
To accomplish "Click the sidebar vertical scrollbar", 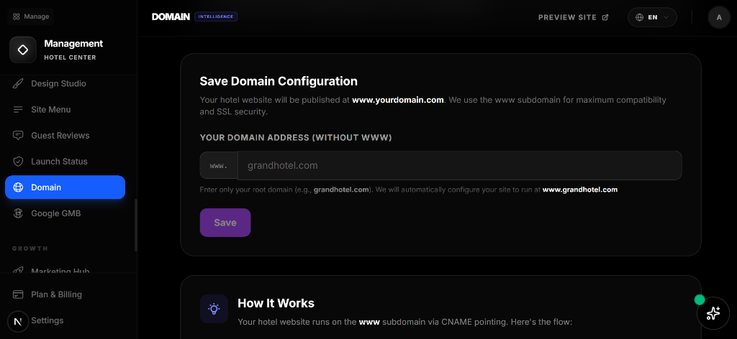I will pos(135,224).
